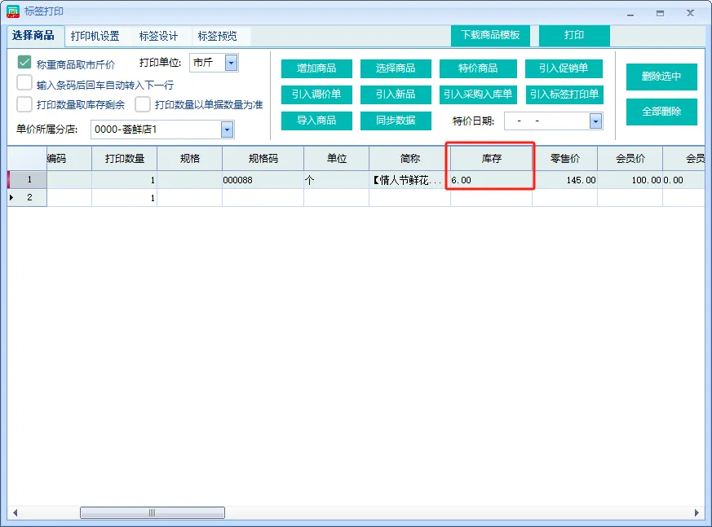Enable 输入条码后回车自动转入下一行 checkbox

point(24,83)
